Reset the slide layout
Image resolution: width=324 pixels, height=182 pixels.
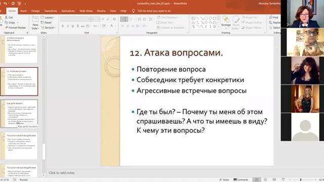(46, 22)
